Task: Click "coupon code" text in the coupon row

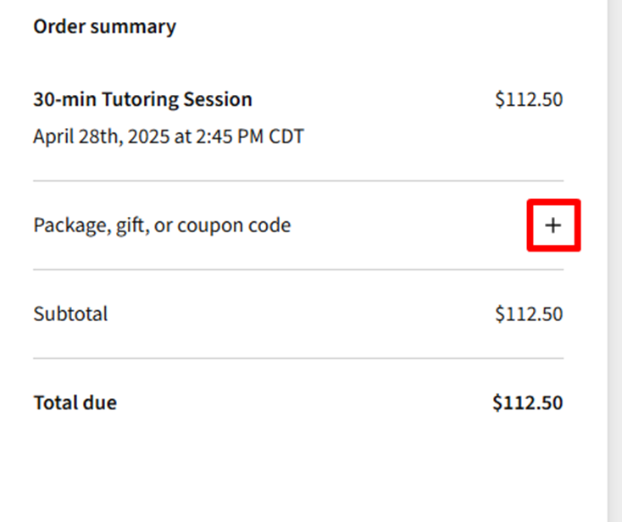Action: coord(233,225)
